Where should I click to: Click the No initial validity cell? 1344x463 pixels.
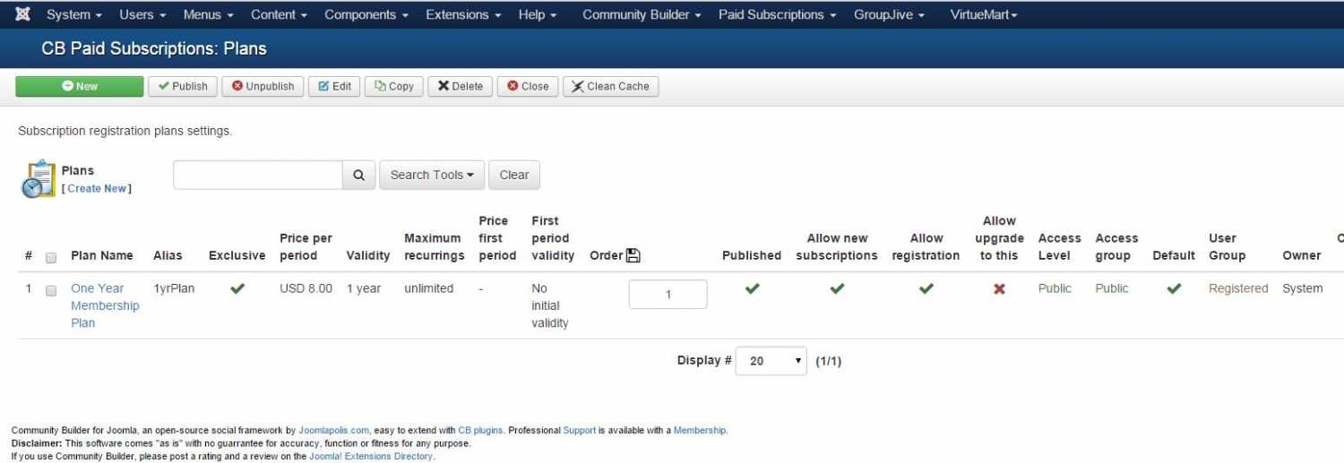point(550,305)
